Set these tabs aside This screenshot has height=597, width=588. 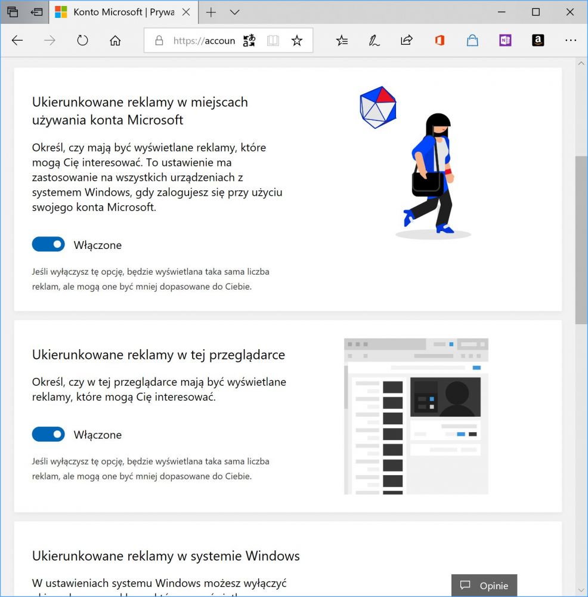[36, 12]
